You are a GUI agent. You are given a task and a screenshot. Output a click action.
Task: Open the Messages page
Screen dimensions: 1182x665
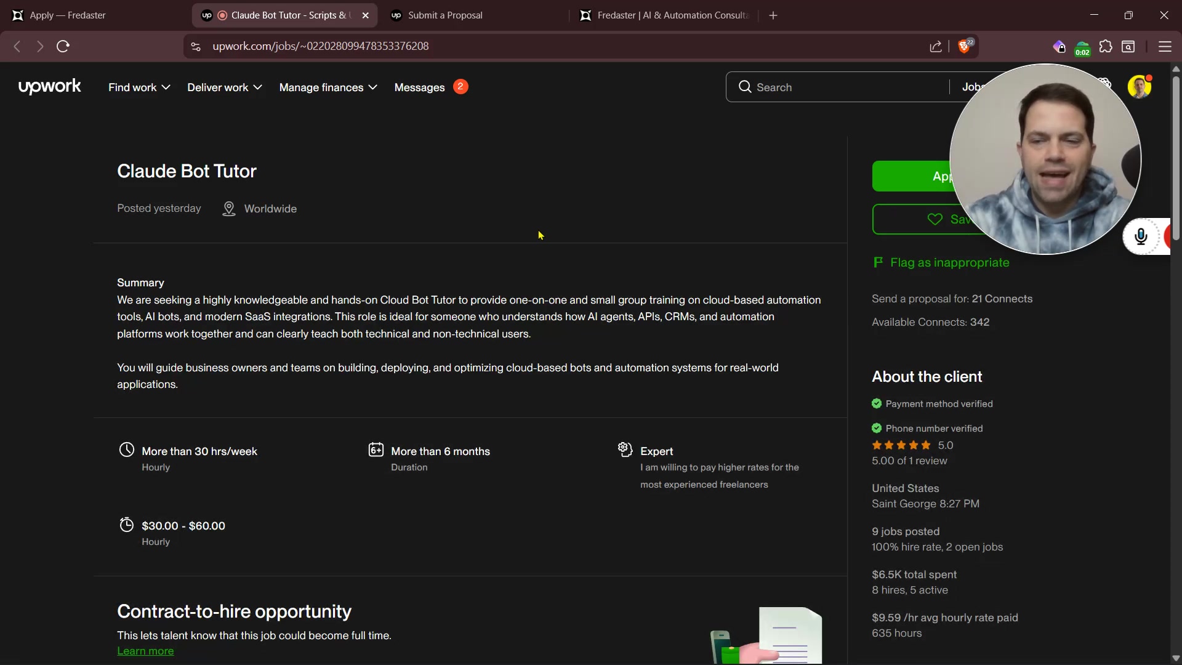(x=419, y=87)
